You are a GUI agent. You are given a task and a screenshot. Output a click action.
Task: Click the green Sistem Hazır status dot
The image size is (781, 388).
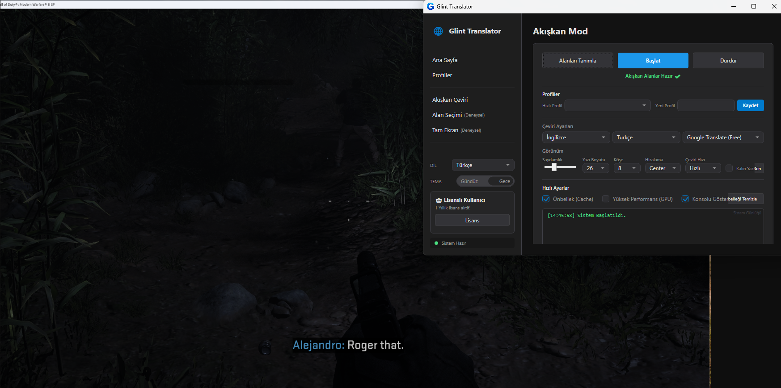click(x=436, y=243)
